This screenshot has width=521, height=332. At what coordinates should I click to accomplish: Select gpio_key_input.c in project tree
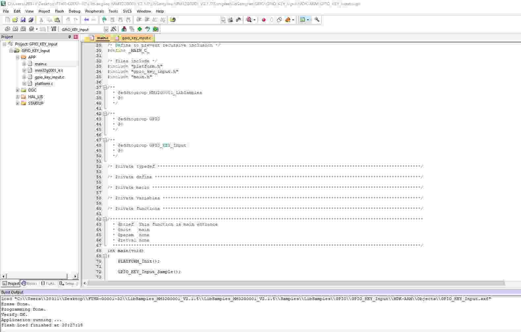49,77
